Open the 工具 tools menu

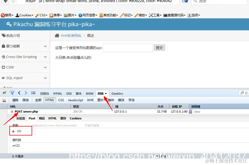coord(155,15)
